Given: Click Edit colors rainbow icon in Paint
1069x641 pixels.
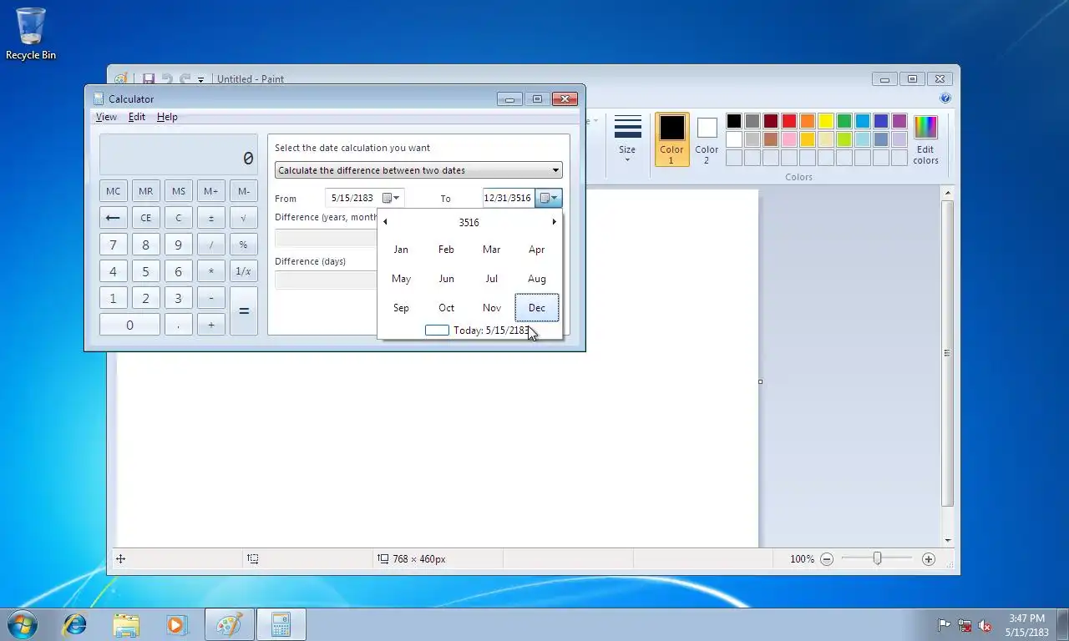Looking at the screenshot, I should [925, 139].
